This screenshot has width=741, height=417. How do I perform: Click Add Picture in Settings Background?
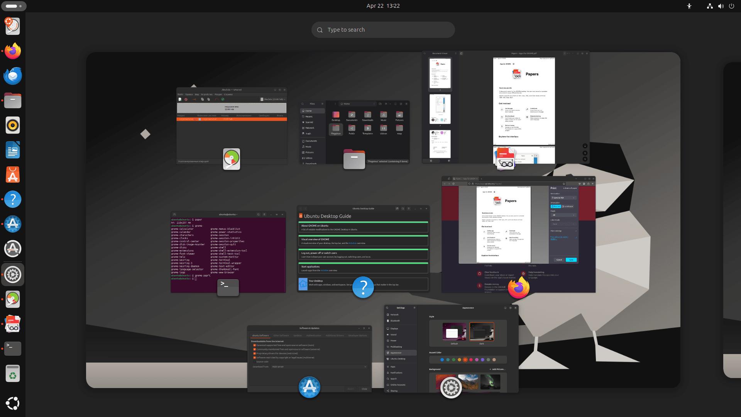(497, 369)
